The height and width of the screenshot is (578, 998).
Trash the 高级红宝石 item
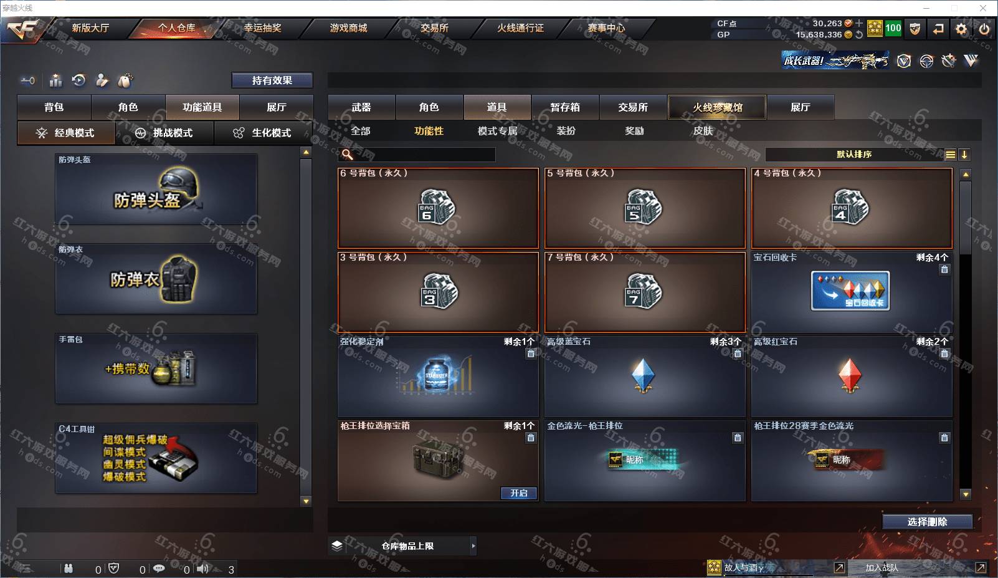[944, 354]
